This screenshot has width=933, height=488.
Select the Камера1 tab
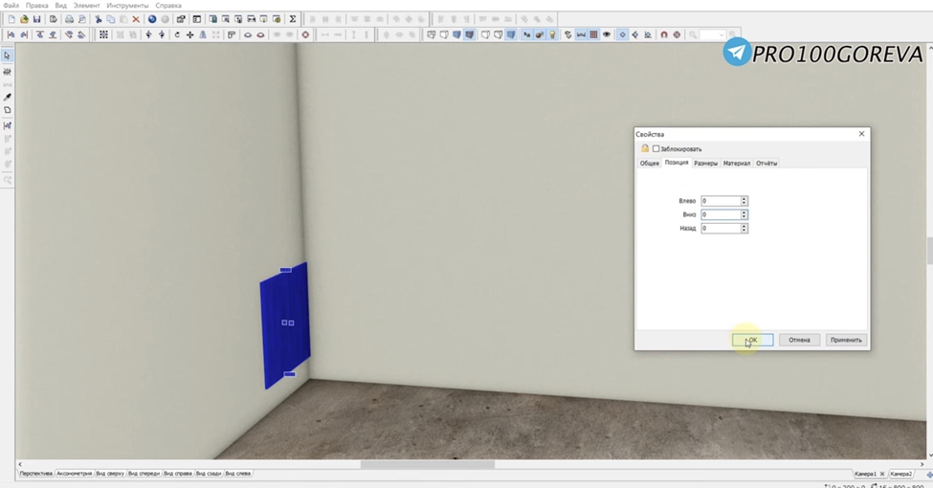click(x=866, y=474)
